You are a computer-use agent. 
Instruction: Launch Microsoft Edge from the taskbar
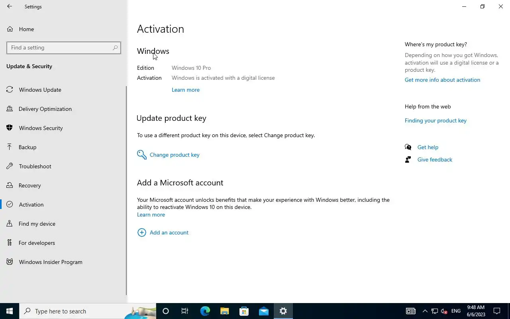[205, 311]
